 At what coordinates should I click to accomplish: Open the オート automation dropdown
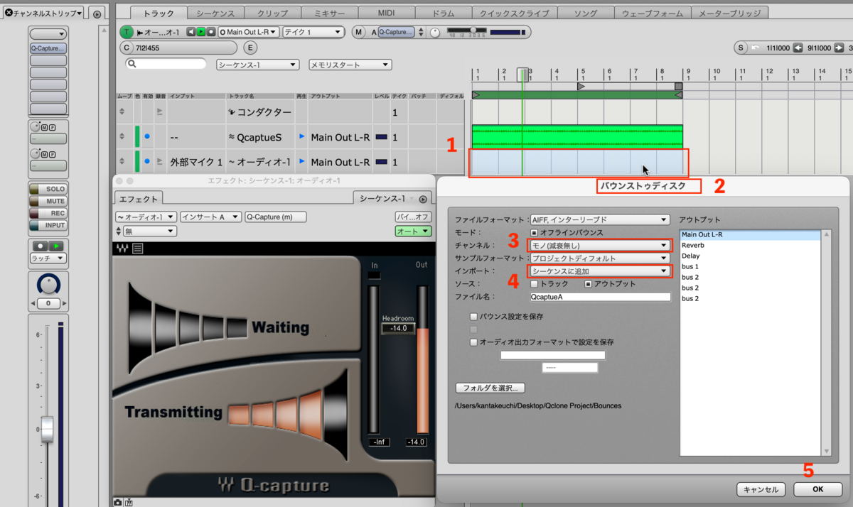[413, 231]
